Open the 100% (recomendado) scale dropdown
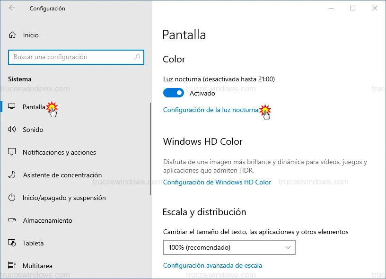The height and width of the screenshot is (279, 386). pyautogui.click(x=229, y=247)
